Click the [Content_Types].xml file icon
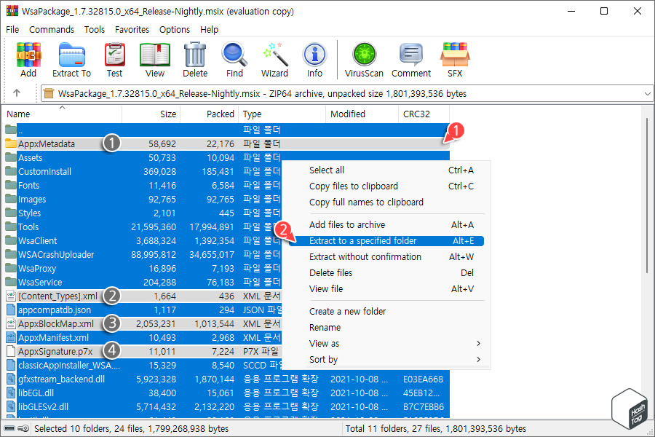655x437 pixels. 11,296
